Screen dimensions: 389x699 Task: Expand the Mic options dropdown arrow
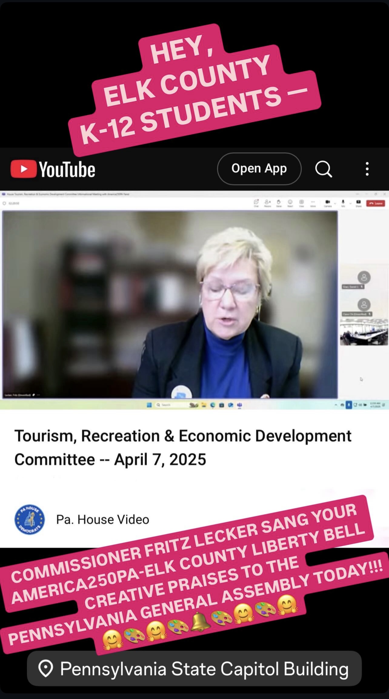350,204
